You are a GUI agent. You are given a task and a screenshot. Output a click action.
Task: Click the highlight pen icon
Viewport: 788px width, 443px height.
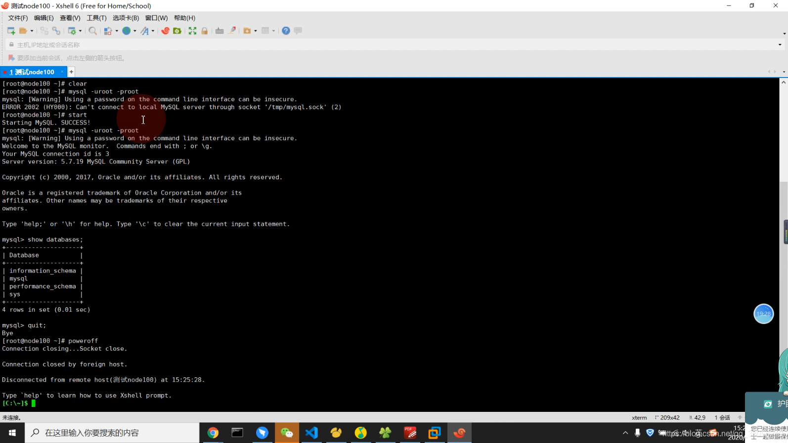[x=232, y=31]
